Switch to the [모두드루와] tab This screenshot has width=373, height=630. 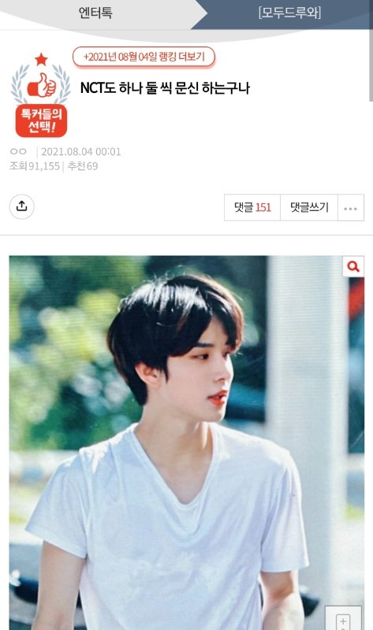(289, 13)
